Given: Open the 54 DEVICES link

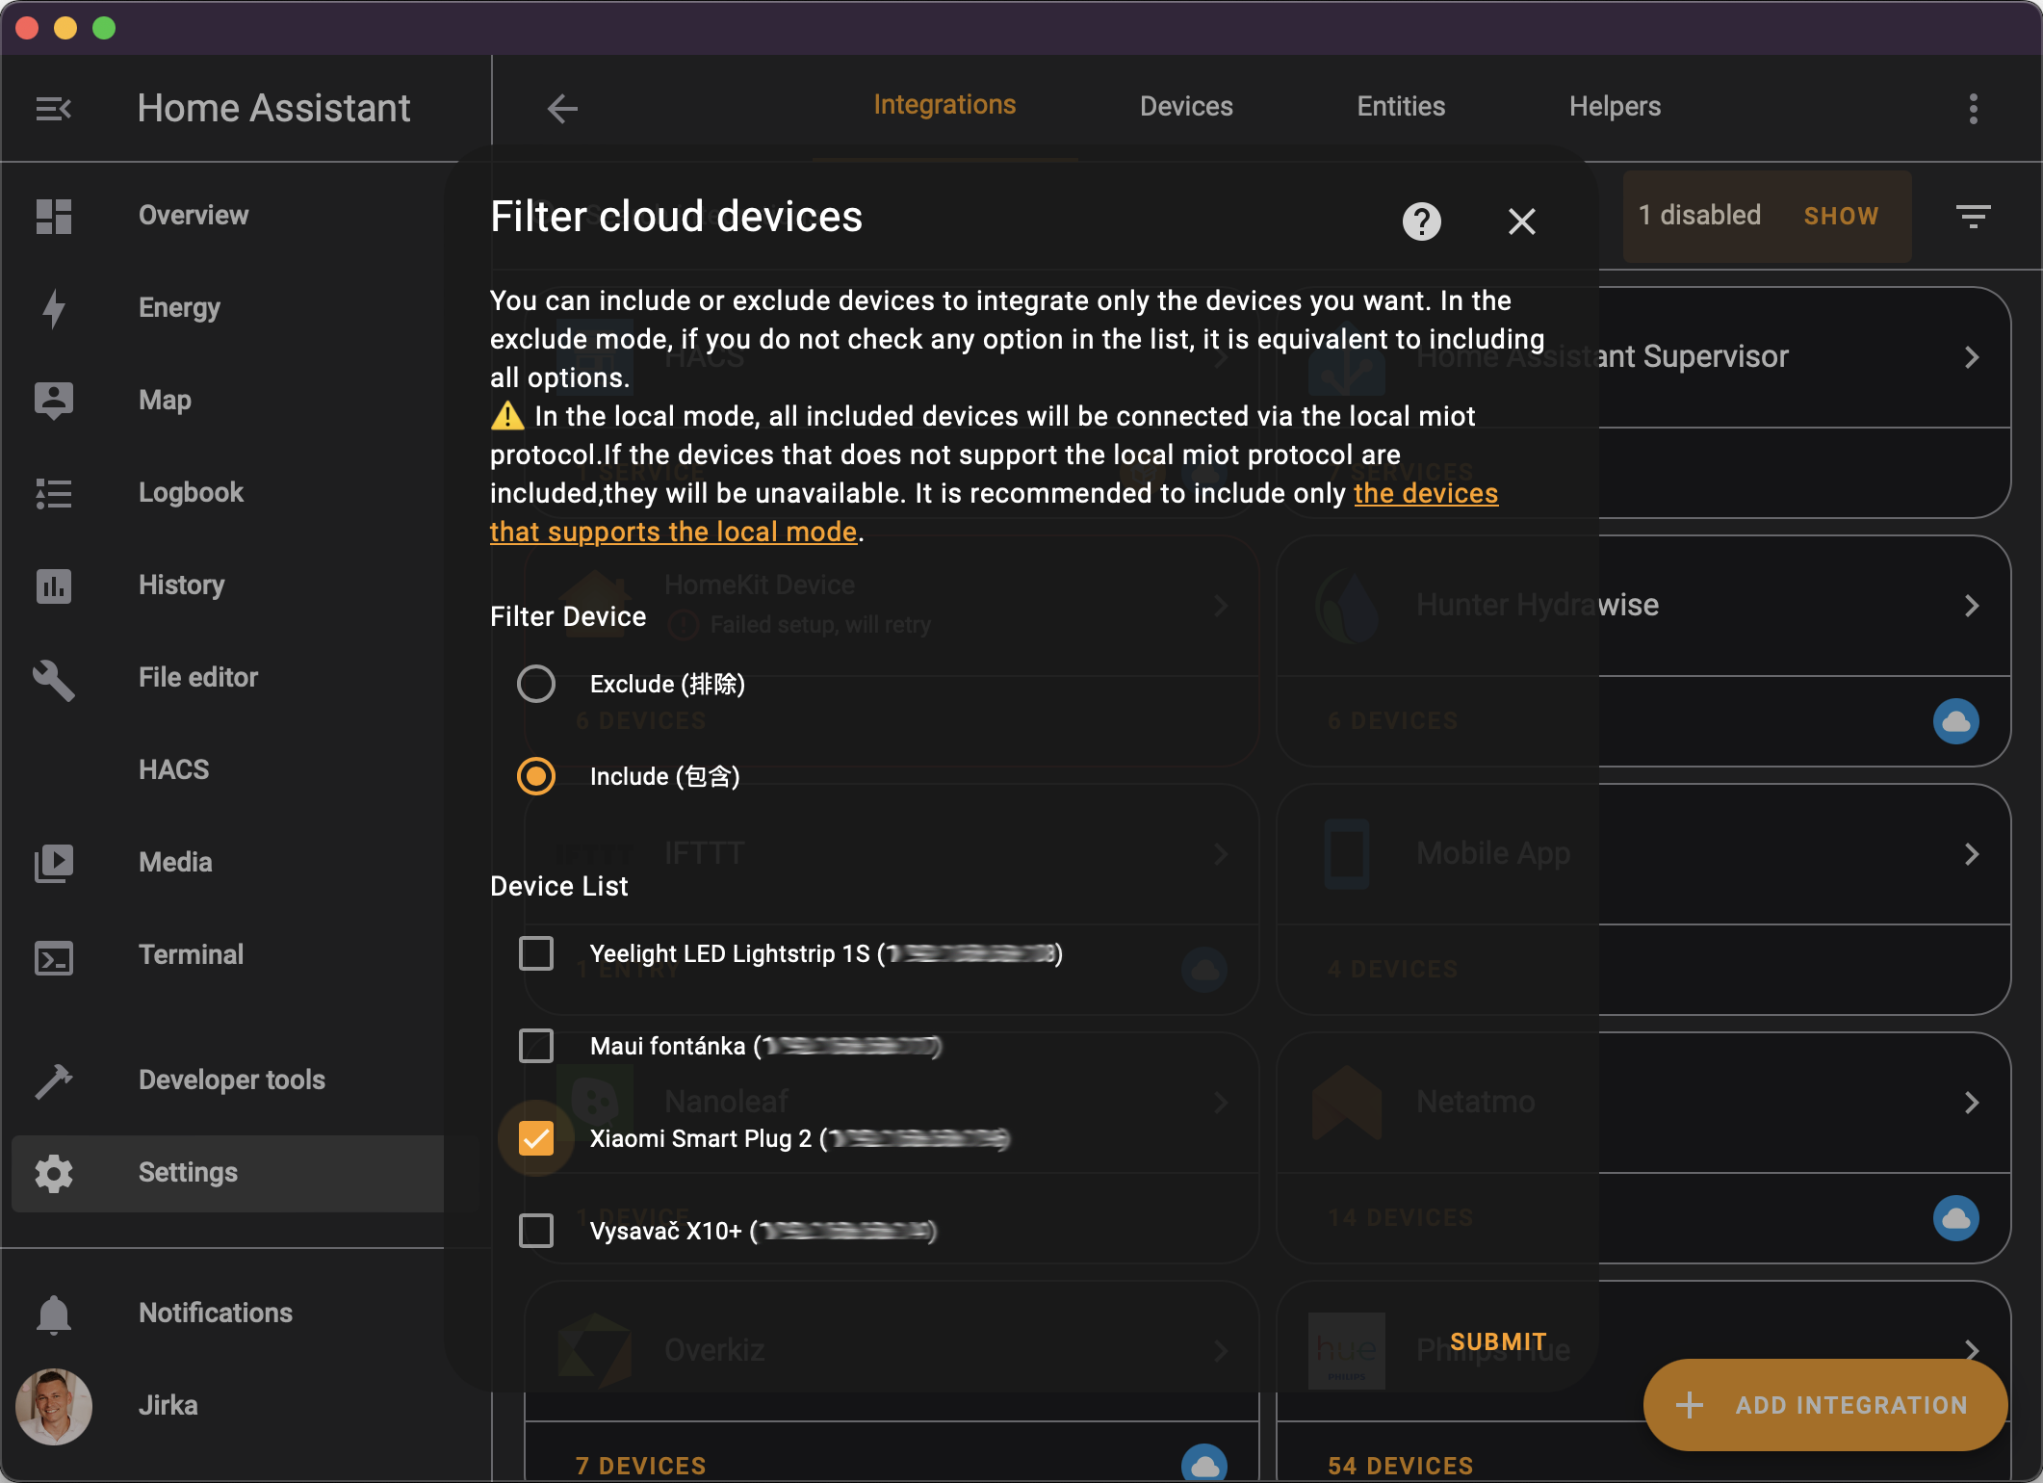Looking at the screenshot, I should point(1400,1466).
